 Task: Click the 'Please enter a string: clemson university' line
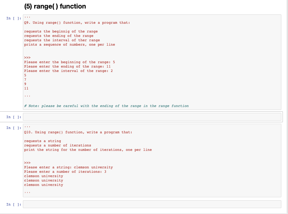coord(68,167)
